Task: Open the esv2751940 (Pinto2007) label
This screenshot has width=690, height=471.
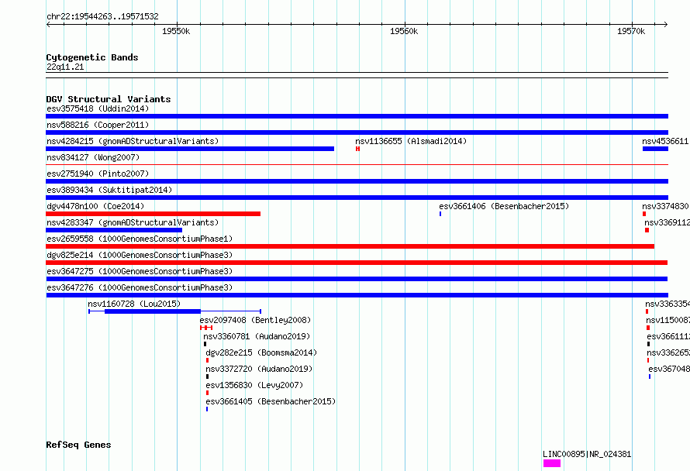Action: click(98, 174)
